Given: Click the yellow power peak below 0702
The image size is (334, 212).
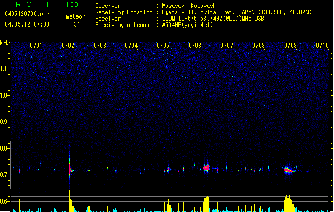Looking at the screenshot, I should point(71,201).
